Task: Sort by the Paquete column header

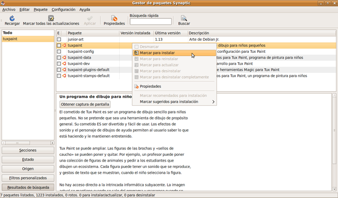Action: pyautogui.click(x=93, y=33)
